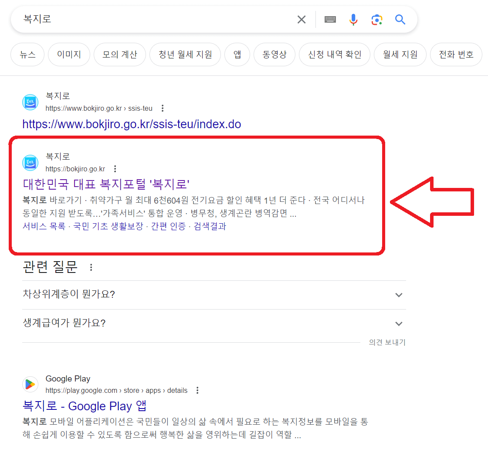Open more options next to https://bokjiro.go.kr
488x453 pixels.
tap(115, 169)
